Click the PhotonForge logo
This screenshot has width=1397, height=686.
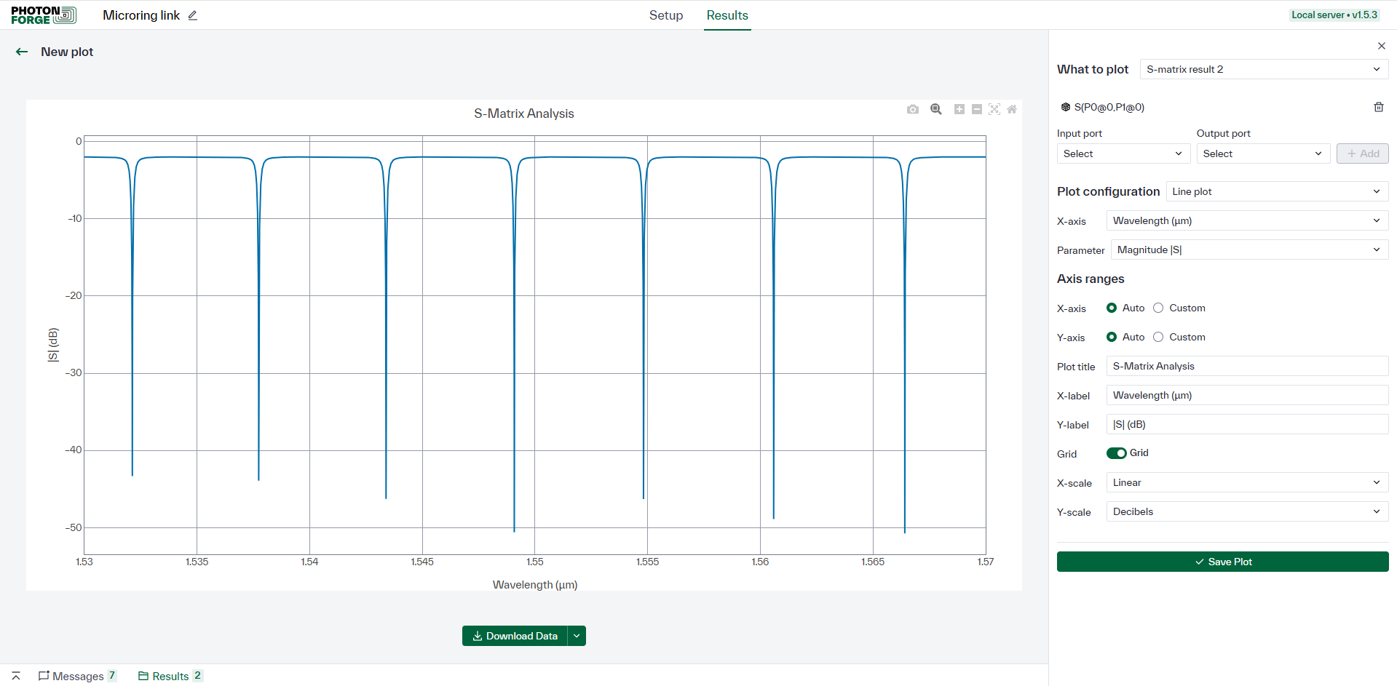[44, 15]
